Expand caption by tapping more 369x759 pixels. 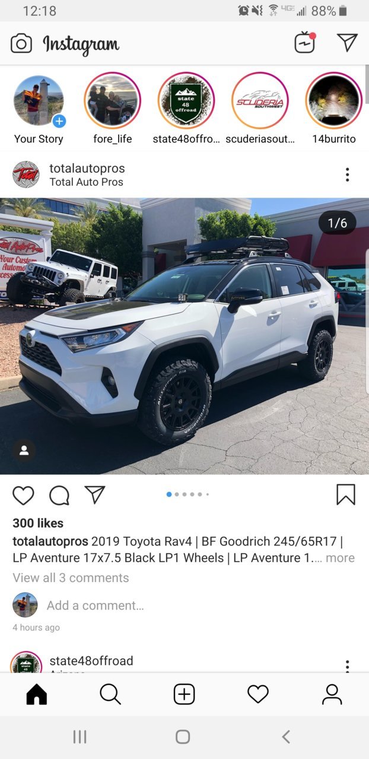(x=340, y=558)
